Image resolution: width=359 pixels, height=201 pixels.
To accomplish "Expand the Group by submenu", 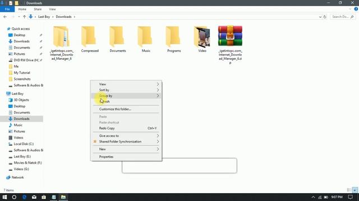I will click(x=126, y=95).
